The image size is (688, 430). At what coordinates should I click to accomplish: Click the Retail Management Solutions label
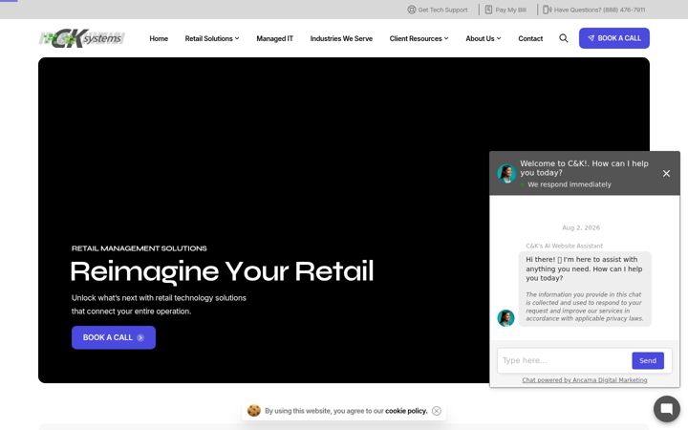click(140, 248)
